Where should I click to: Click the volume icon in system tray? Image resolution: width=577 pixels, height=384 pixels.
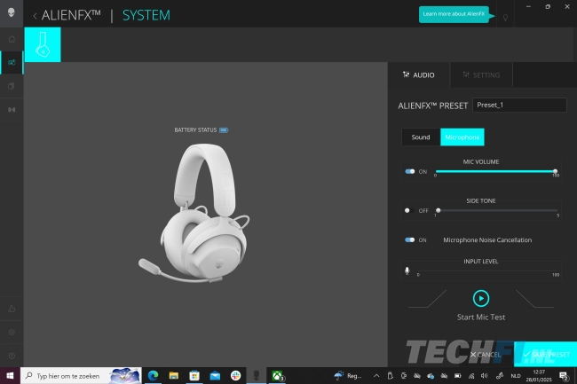(485, 375)
